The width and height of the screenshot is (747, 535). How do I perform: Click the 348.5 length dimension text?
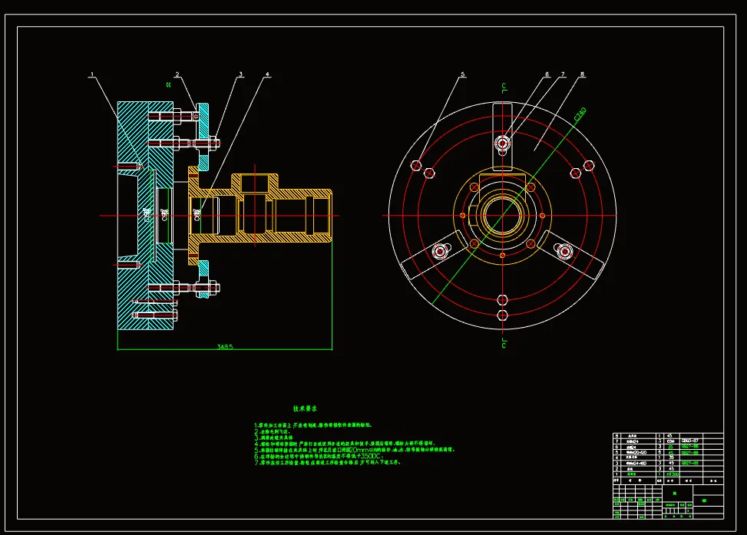(x=225, y=346)
